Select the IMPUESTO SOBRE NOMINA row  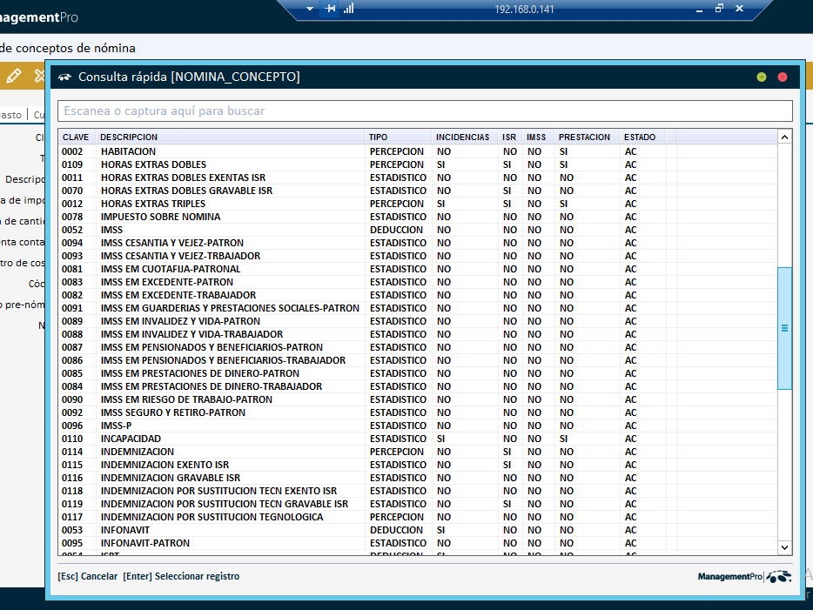coord(160,217)
